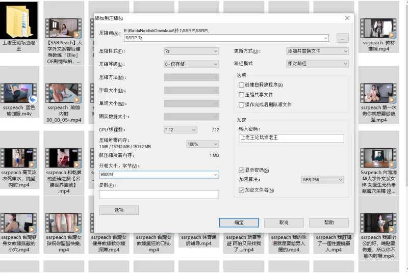Open the 路径模式 dropdown showing 相对路径
Image resolution: width=408 pixels, height=276 pixels.
(x=317, y=64)
